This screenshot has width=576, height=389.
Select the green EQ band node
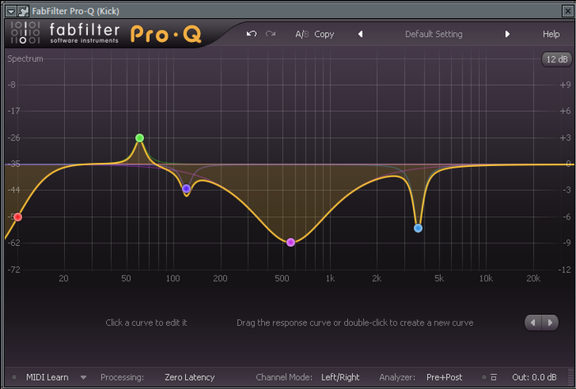tap(140, 138)
